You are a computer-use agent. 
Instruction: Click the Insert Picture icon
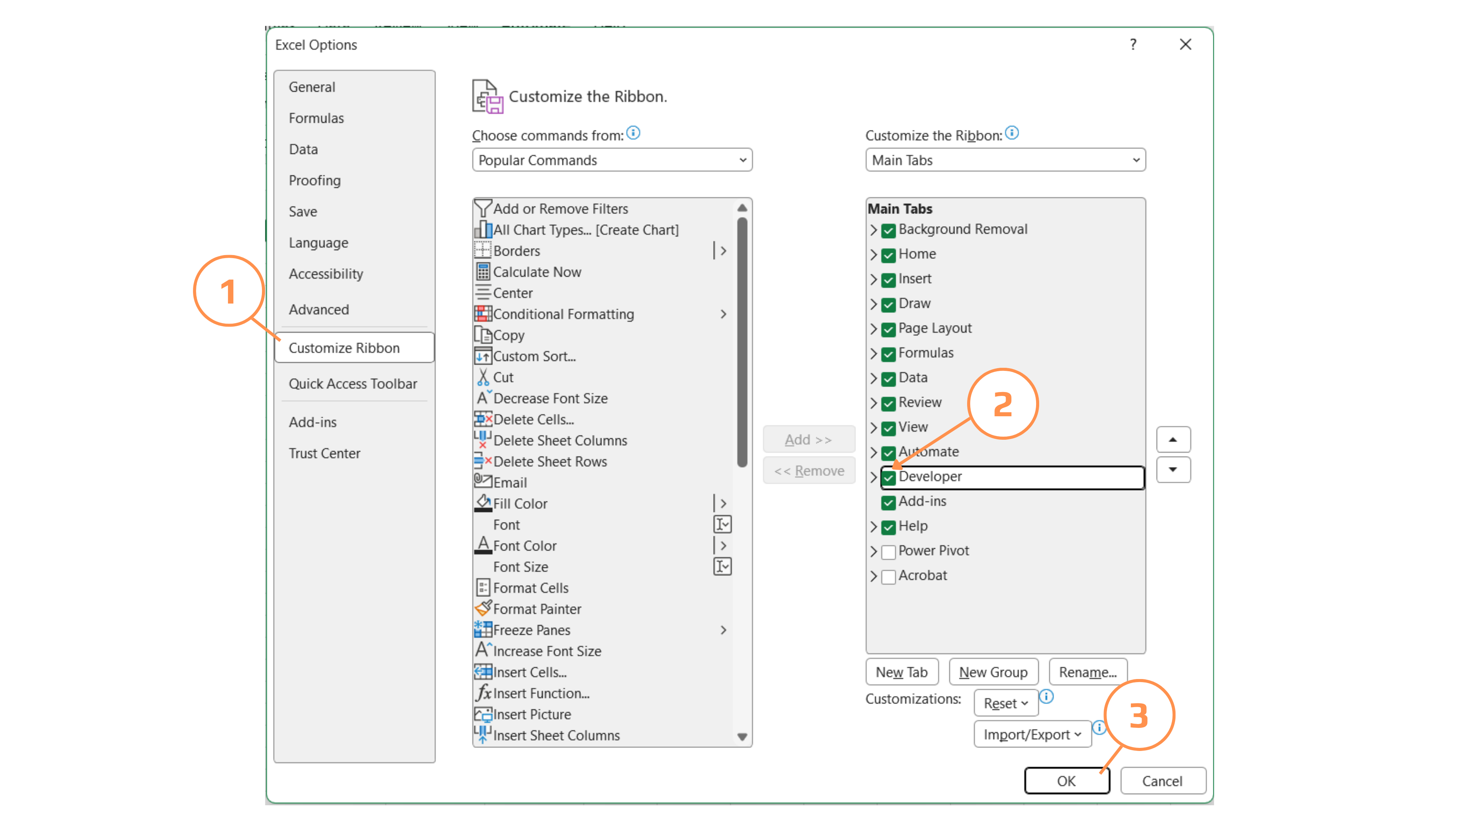pos(482,714)
